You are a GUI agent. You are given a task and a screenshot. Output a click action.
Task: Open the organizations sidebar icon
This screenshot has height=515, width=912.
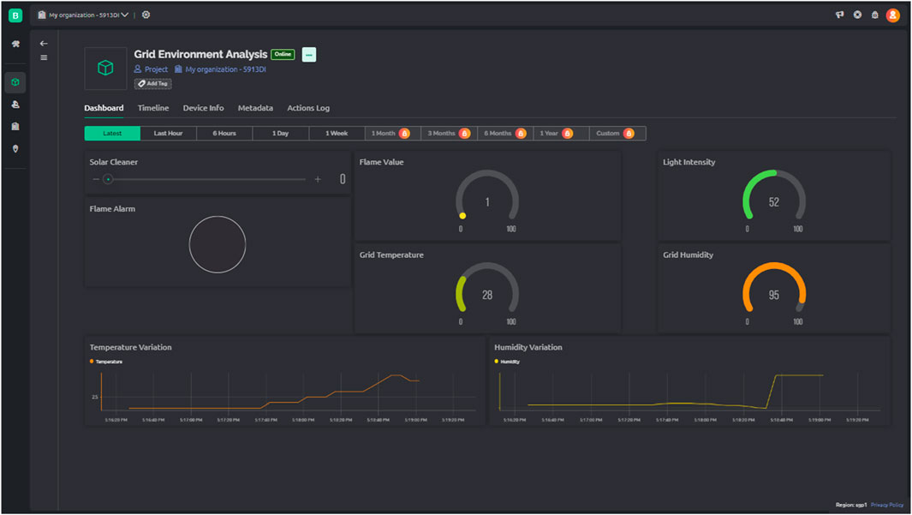point(15,126)
